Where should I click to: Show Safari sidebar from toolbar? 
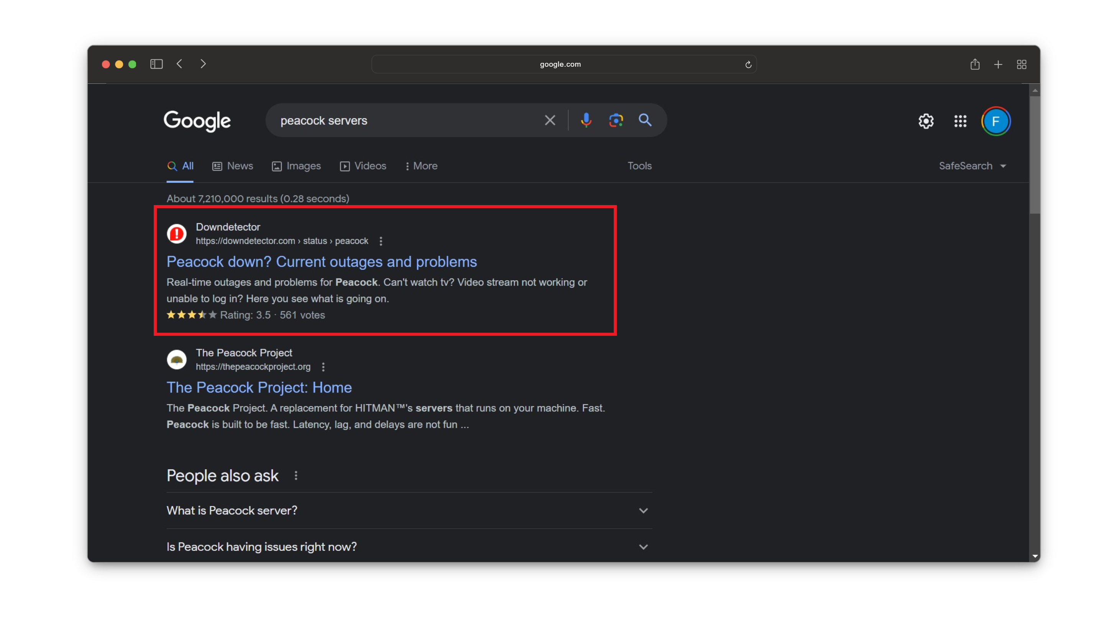[x=156, y=64]
